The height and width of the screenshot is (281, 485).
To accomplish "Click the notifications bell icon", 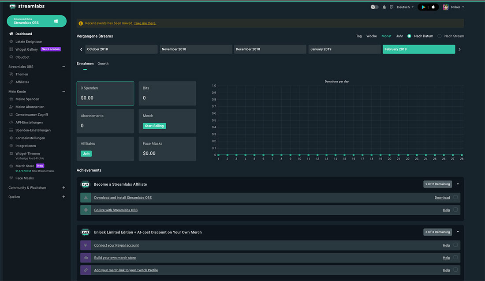I will 384,7.
